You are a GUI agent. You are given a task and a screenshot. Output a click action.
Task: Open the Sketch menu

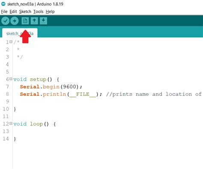tap(25, 12)
